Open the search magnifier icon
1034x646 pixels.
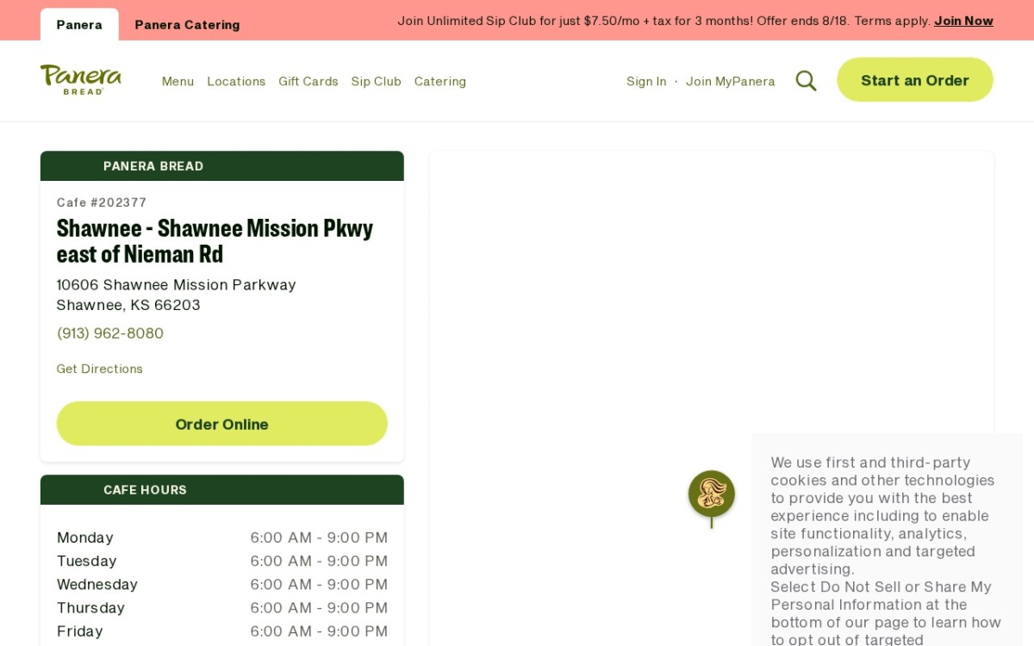click(x=806, y=81)
